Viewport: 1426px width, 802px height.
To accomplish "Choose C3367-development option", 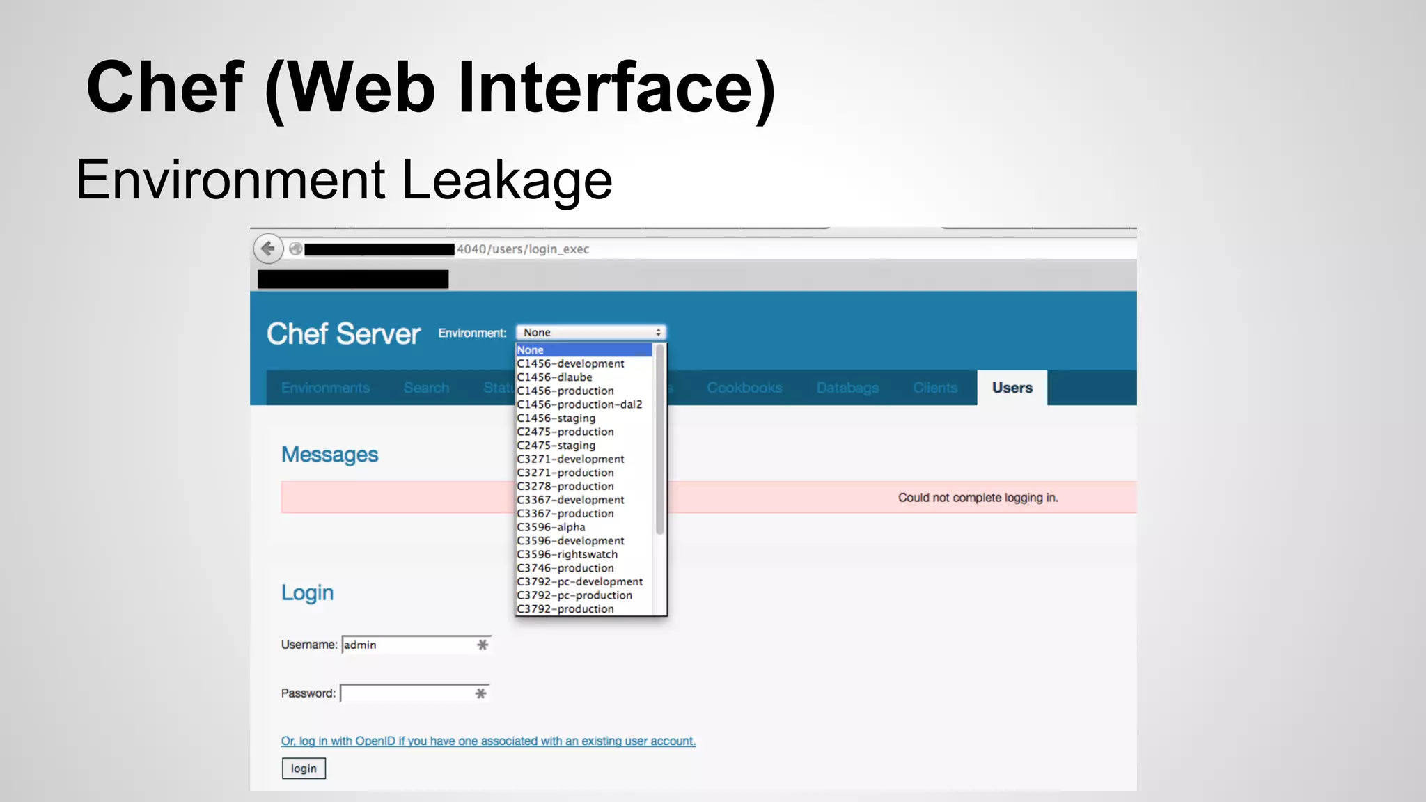I will [583, 500].
